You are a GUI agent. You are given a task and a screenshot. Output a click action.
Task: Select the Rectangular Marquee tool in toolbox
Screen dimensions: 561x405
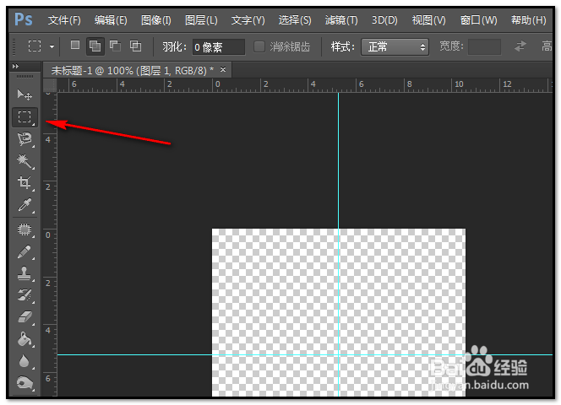point(25,117)
